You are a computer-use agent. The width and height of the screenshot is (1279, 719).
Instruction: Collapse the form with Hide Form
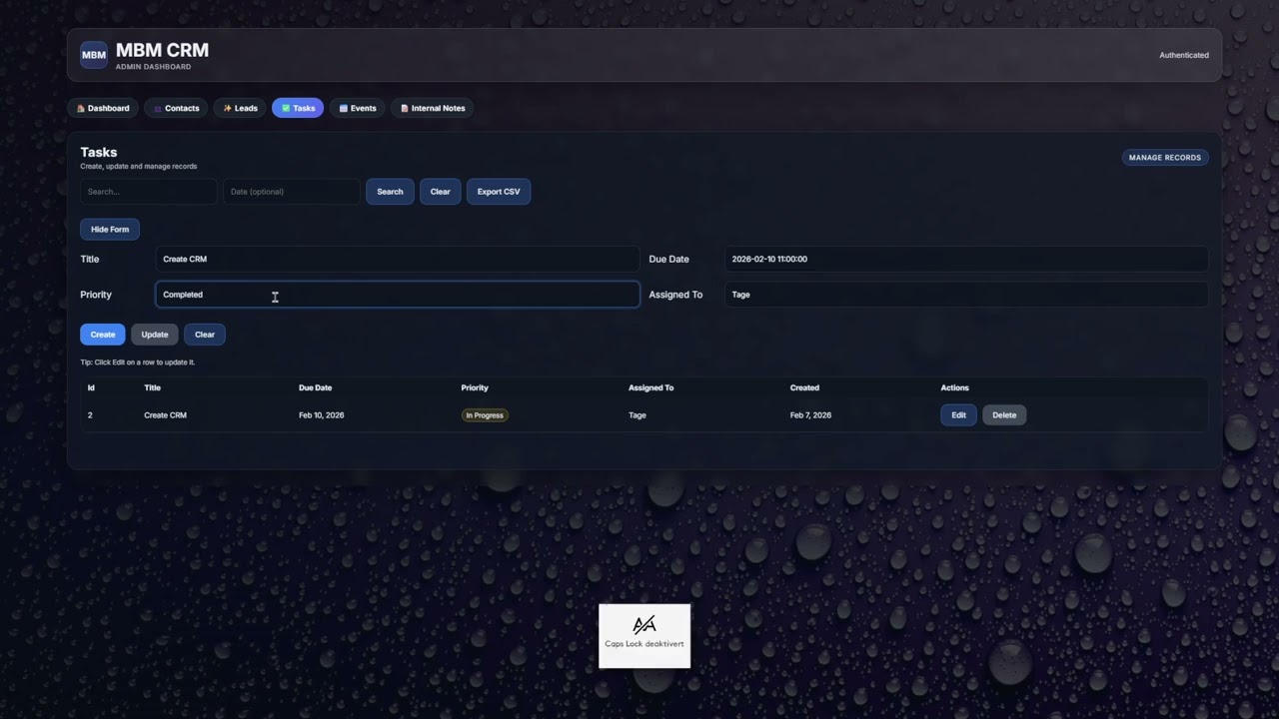[110, 230]
